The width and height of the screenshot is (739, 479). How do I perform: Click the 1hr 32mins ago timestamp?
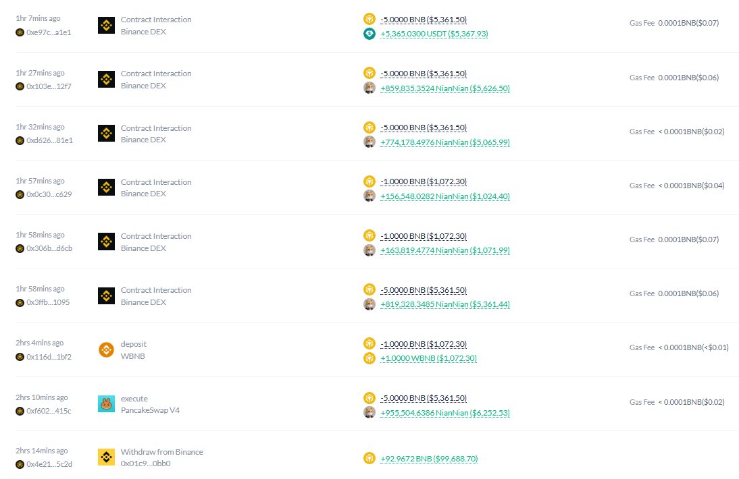coord(40,127)
